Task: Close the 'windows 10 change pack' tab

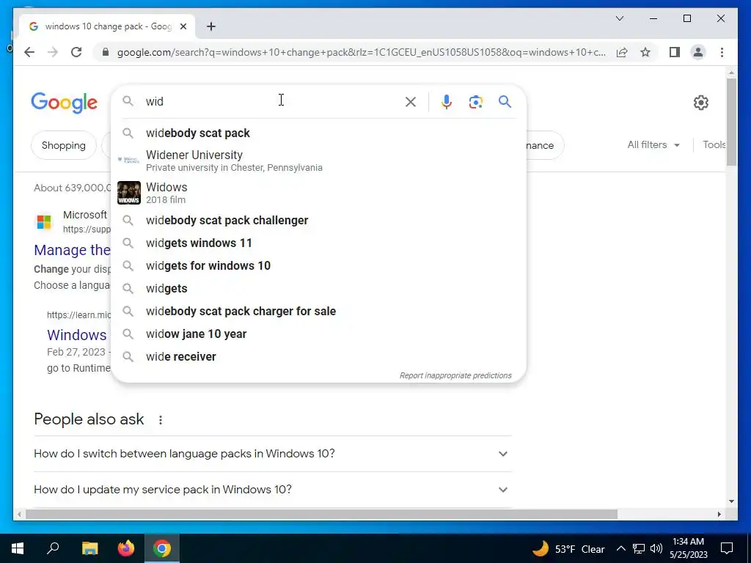Action: pyautogui.click(x=183, y=26)
